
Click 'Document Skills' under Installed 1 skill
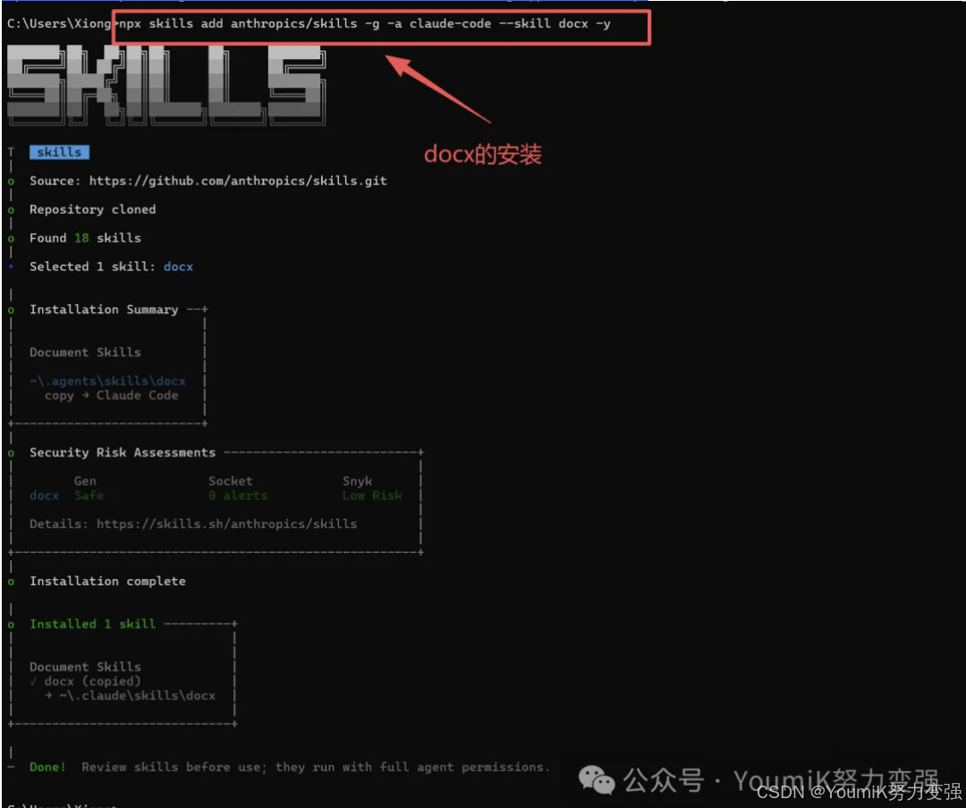85,667
